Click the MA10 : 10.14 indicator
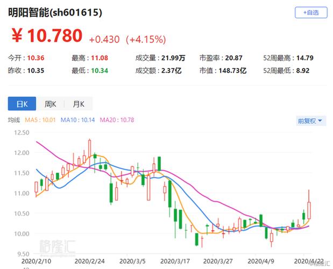Screen dimensions: 333x269 tap(77, 120)
